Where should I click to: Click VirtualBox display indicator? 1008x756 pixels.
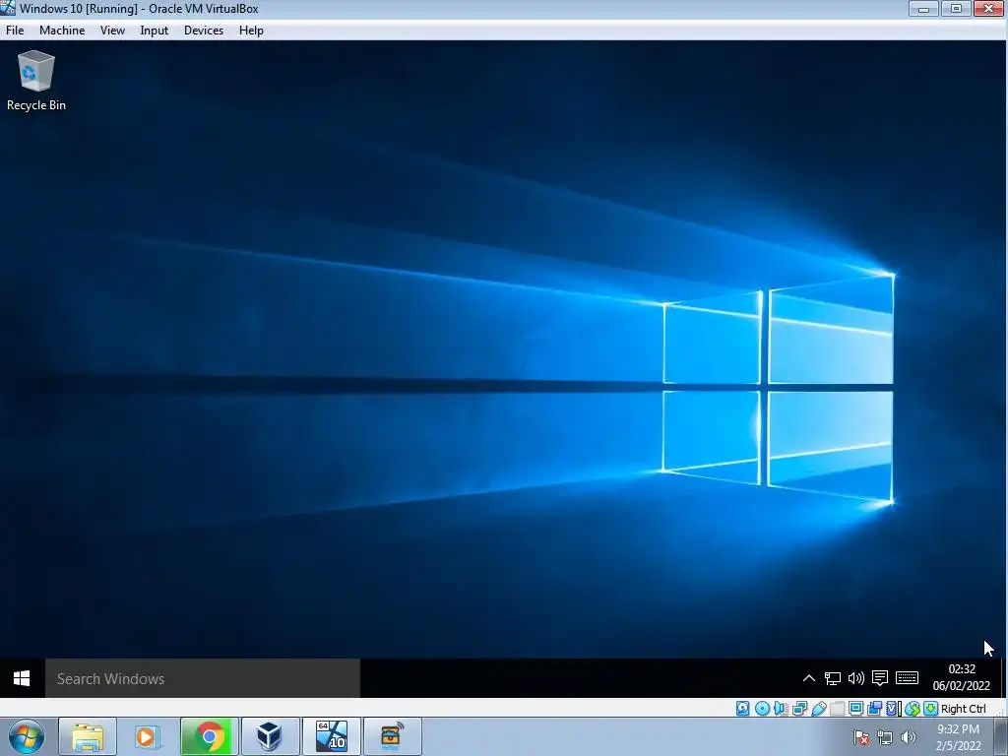pyautogui.click(x=855, y=709)
